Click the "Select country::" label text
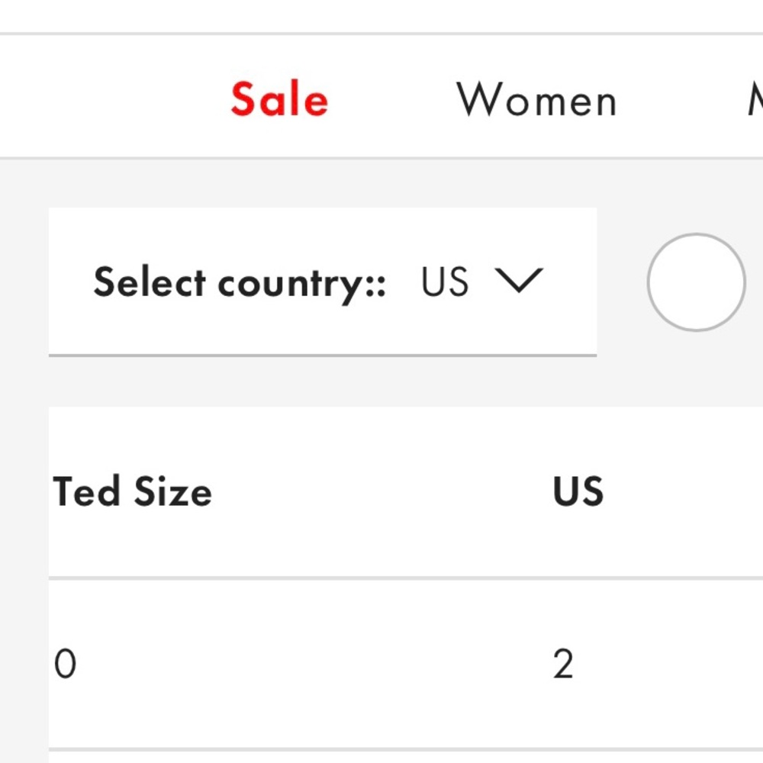This screenshot has height=763, width=763. click(240, 283)
